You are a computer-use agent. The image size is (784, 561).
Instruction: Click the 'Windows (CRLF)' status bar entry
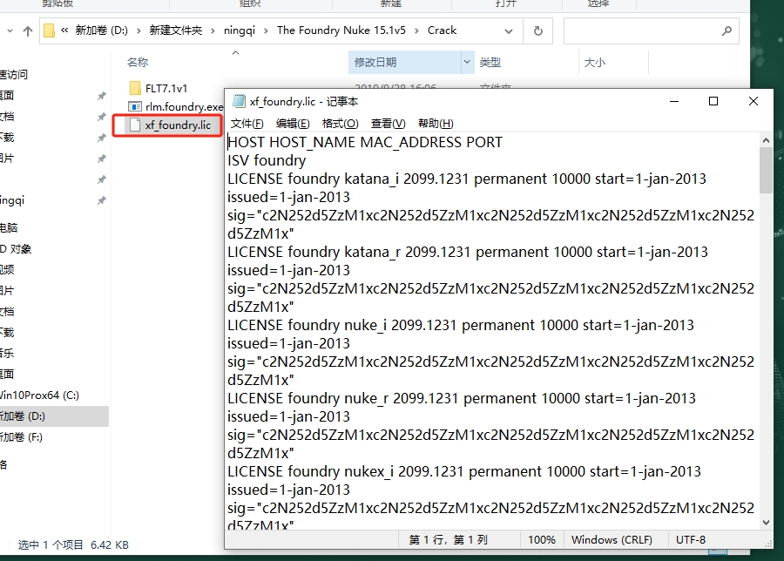612,540
